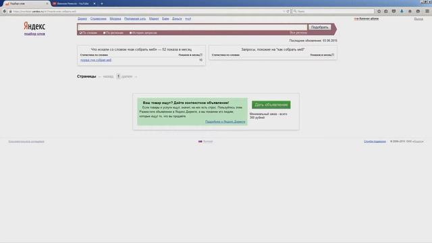The height and width of the screenshot is (243, 432).
Task: Click the magnifier icon in browser search box
Action: (x=295, y=11)
